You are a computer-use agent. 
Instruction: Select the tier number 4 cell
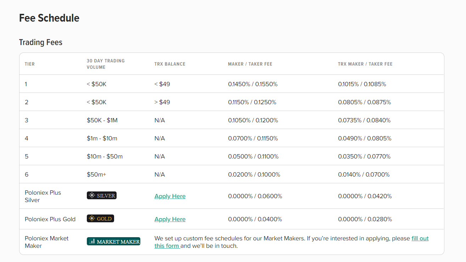[x=27, y=138]
